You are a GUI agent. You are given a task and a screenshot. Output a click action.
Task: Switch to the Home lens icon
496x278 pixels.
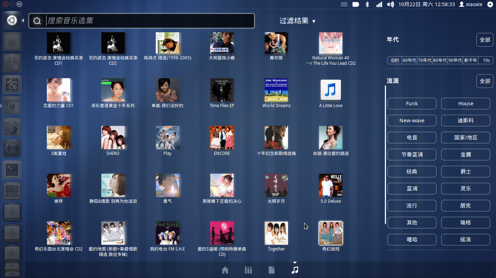(225, 270)
